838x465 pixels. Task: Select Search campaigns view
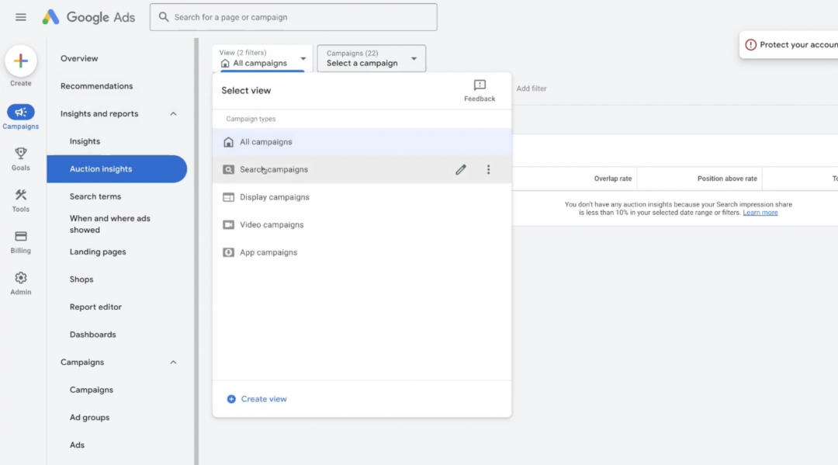click(x=362, y=169)
